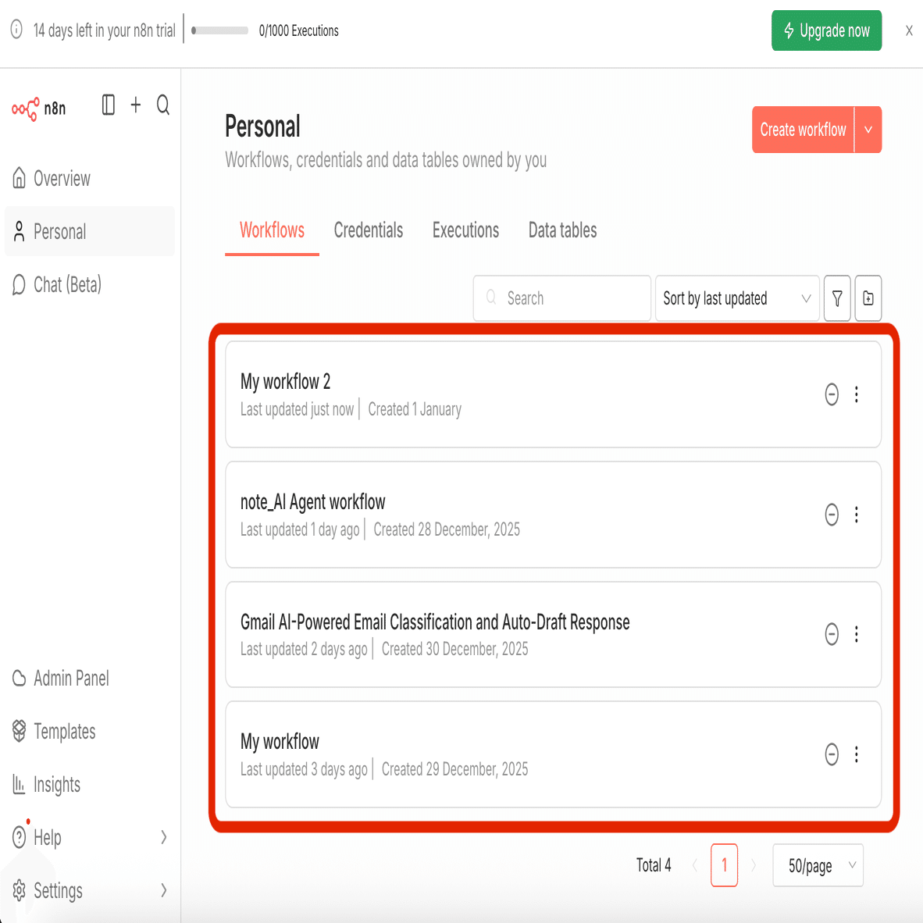Open the 50/page size dropdown
This screenshot has width=923, height=923.
point(818,865)
